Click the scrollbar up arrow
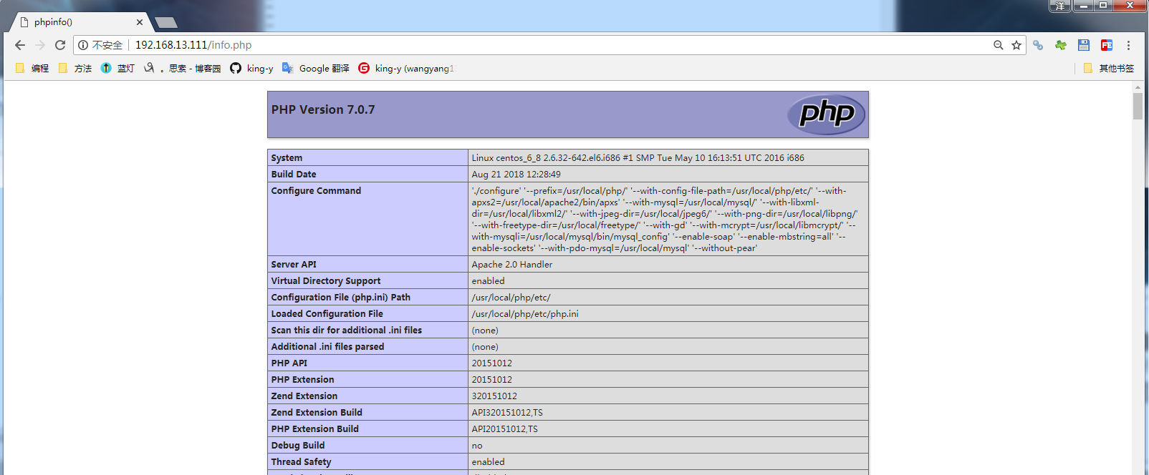The image size is (1149, 475). point(1138,87)
